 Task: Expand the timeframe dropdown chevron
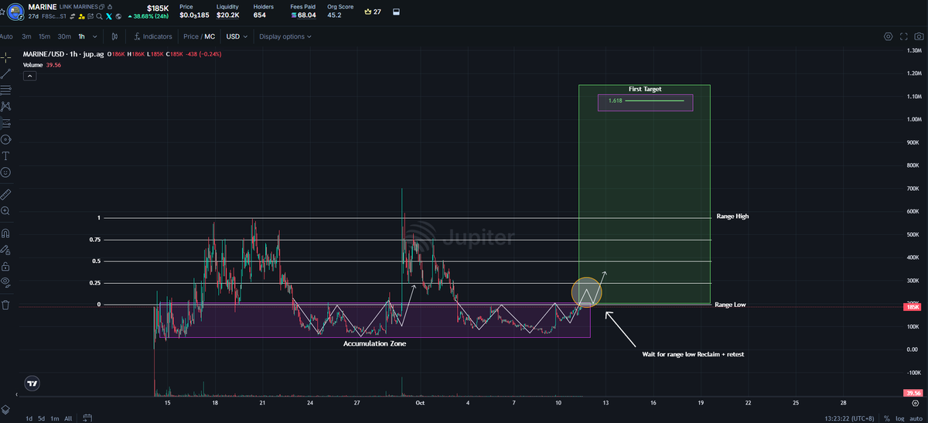point(95,36)
